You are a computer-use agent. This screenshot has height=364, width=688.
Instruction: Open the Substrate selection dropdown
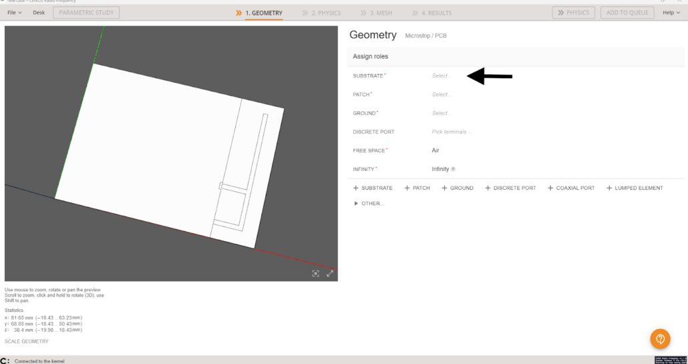tap(442, 76)
